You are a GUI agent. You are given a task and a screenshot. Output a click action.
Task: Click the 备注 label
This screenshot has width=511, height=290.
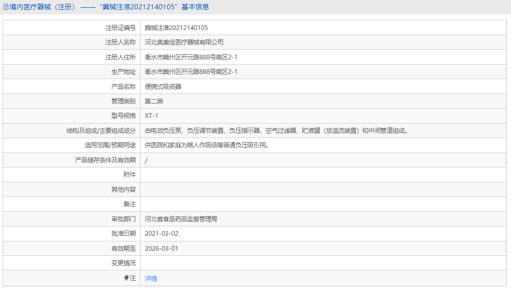130,204
